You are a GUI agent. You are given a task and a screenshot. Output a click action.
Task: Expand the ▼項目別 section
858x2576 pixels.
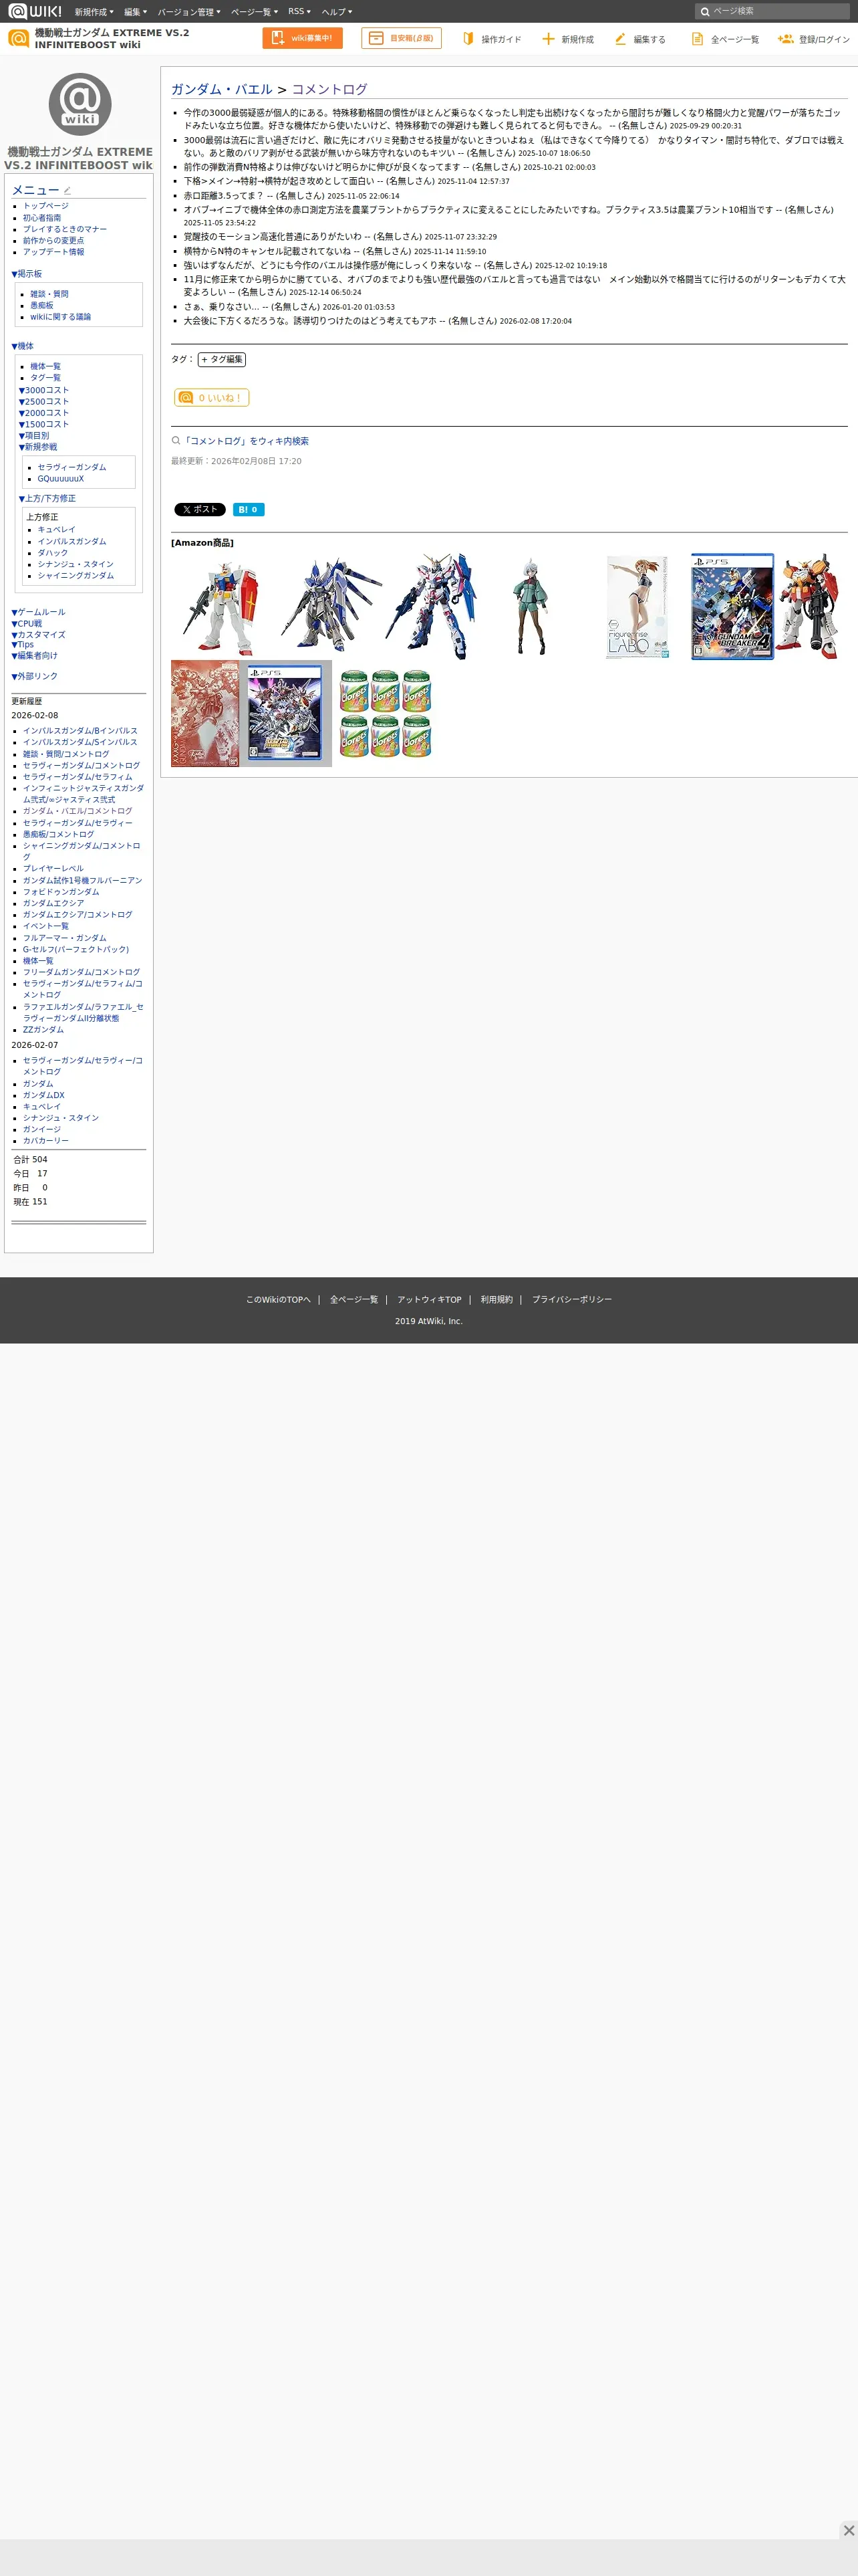click(34, 435)
